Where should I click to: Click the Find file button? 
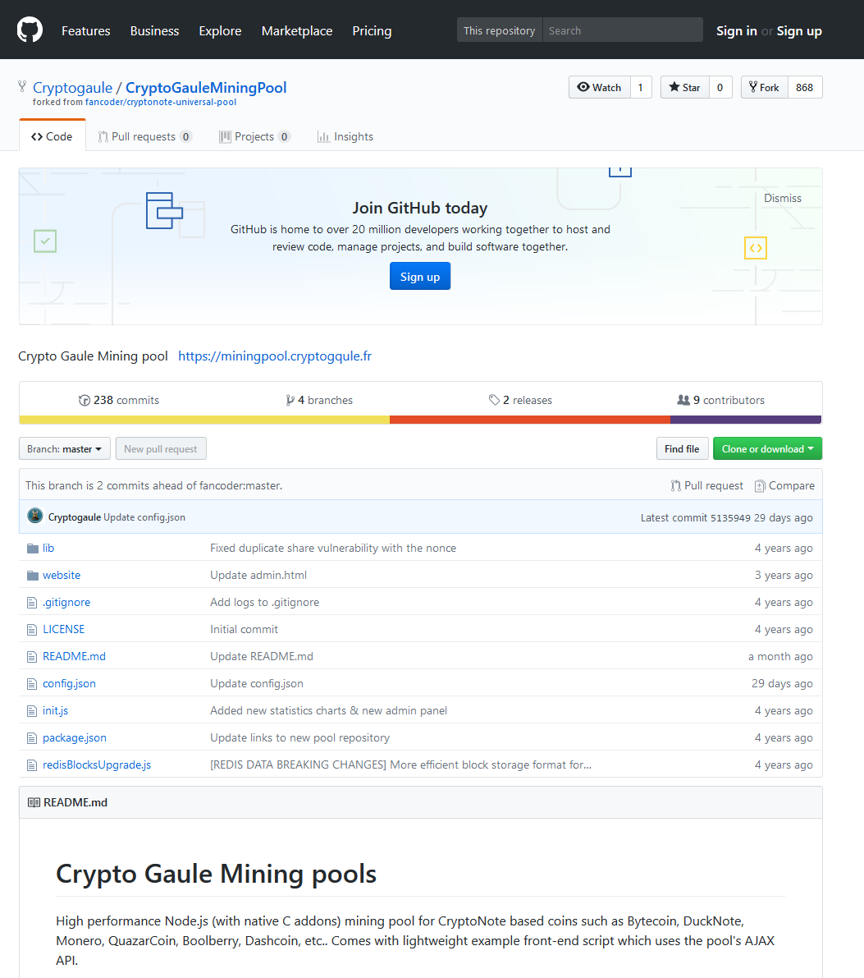pos(682,448)
